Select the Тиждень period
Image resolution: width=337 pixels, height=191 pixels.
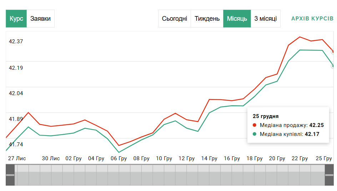click(x=207, y=19)
